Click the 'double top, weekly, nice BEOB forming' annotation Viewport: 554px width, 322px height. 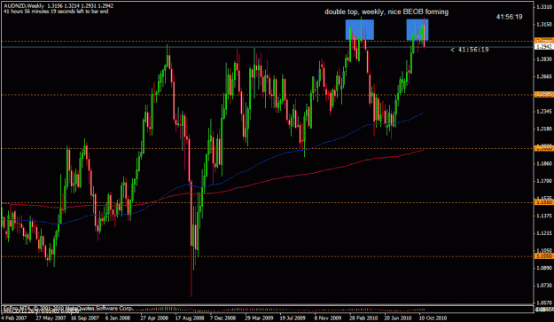click(x=386, y=12)
